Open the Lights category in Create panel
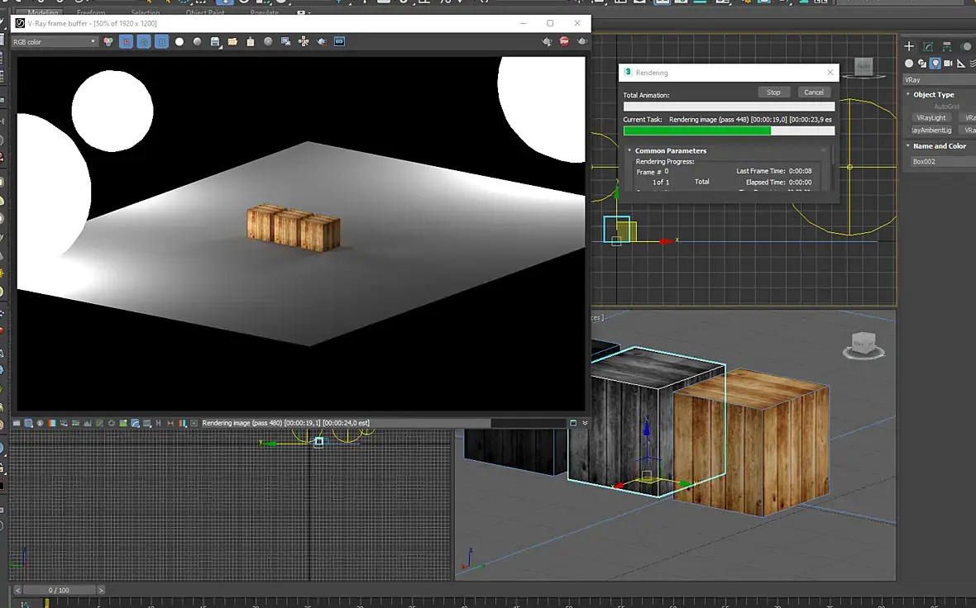 tap(935, 64)
